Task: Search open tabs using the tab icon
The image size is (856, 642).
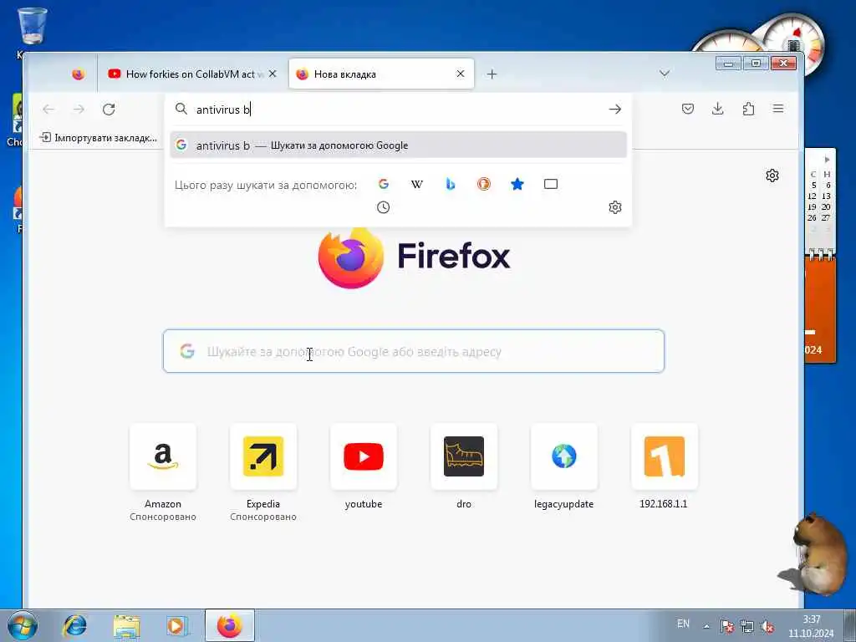Action: click(551, 184)
